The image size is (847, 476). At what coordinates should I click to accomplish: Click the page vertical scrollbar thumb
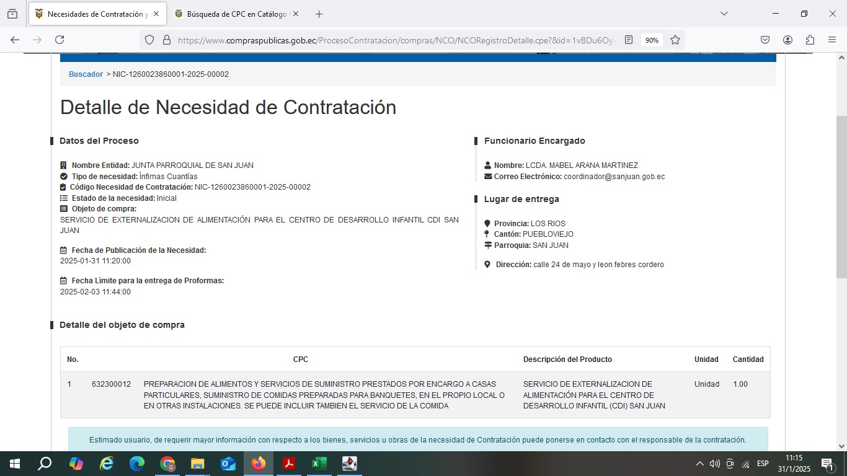coord(841,197)
